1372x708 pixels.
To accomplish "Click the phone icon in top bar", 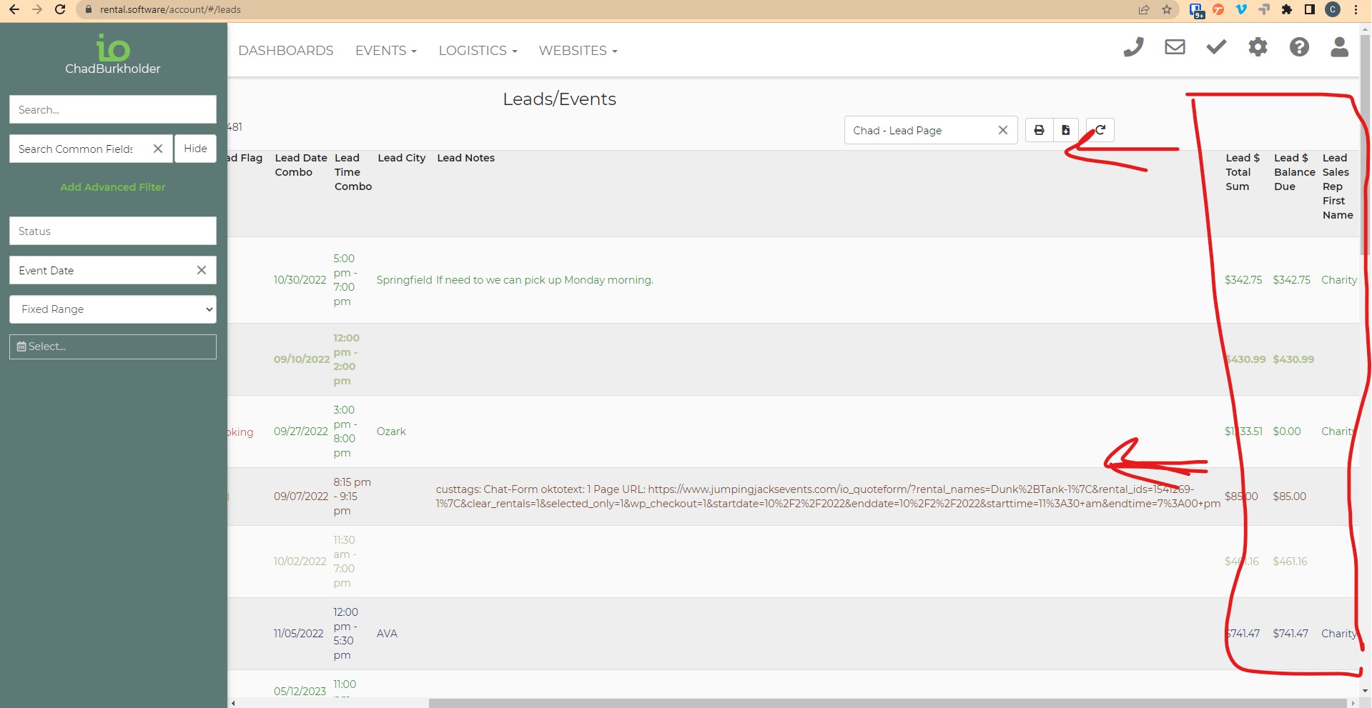I will coord(1133,48).
